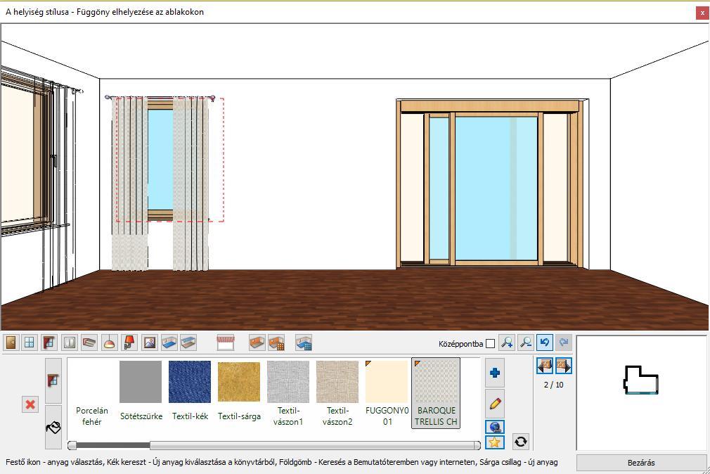Click the material list horizontal scrollbar
Screen dimensions: 710x474
click(x=274, y=445)
